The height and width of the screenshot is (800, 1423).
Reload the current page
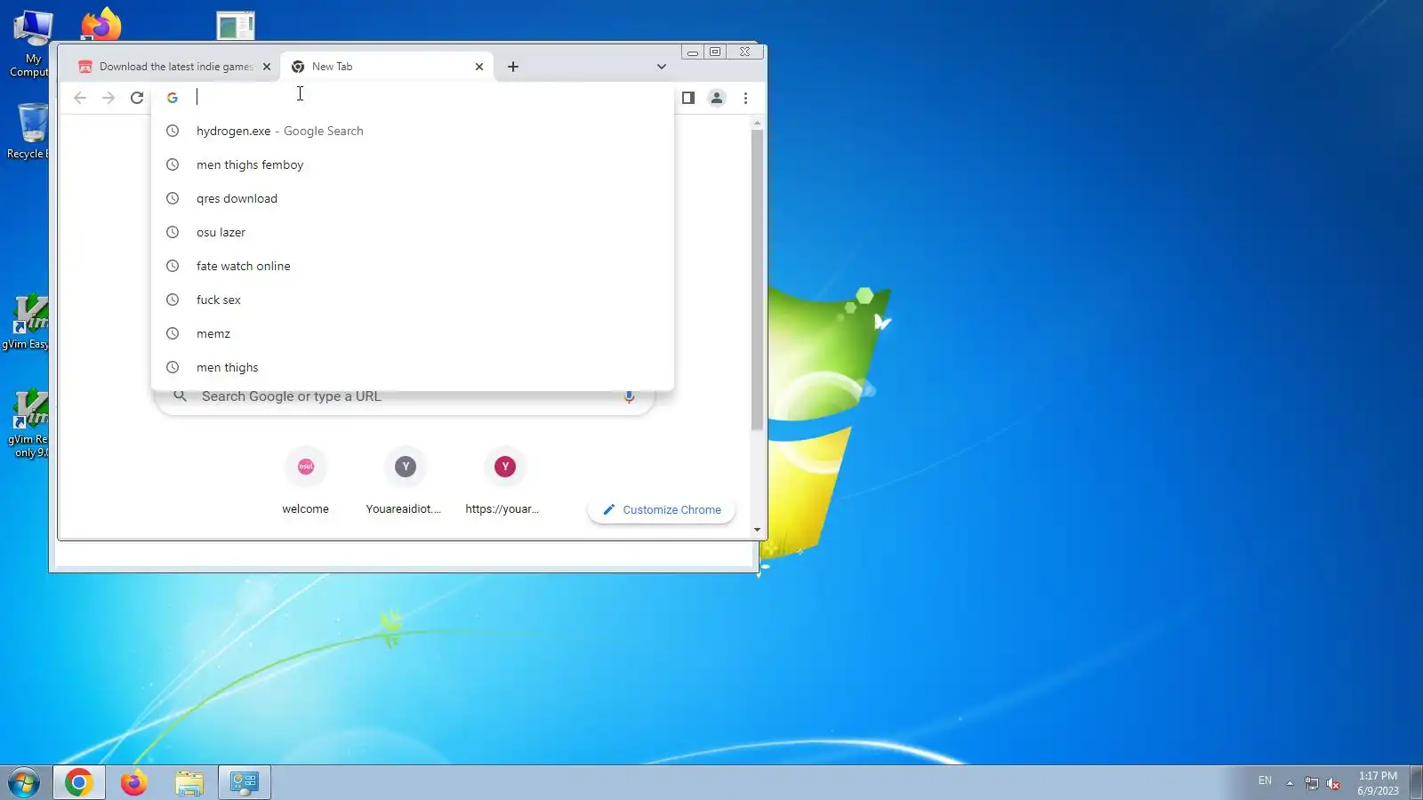137,98
